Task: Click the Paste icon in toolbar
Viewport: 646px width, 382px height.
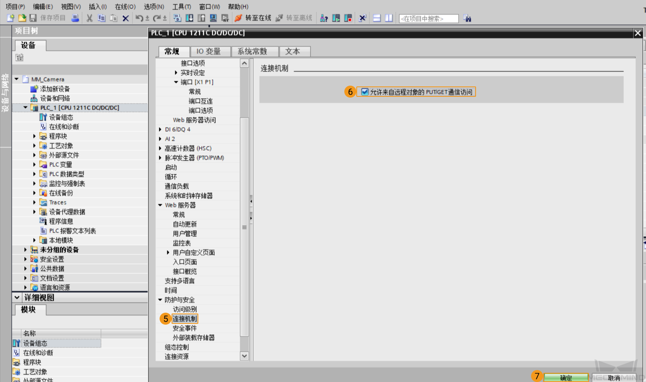Action: pos(113,18)
